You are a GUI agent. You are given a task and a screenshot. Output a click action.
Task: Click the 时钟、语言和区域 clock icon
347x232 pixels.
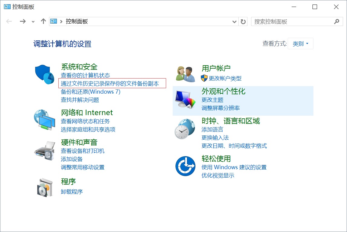click(x=185, y=129)
